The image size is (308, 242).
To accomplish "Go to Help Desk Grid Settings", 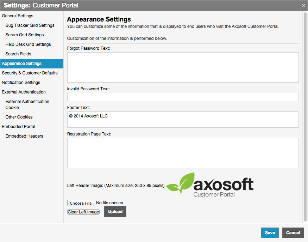I will (28, 44).
